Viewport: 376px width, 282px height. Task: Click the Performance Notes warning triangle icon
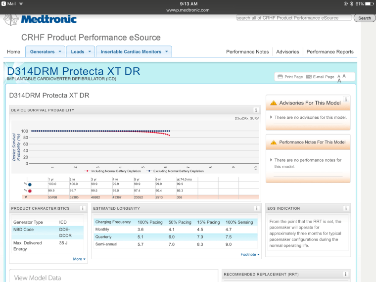pyautogui.click(x=274, y=142)
